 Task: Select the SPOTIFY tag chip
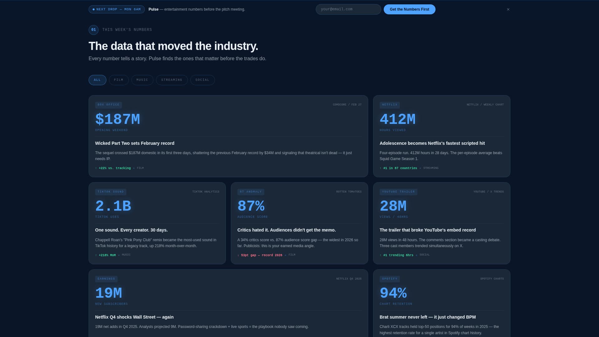(x=390, y=279)
